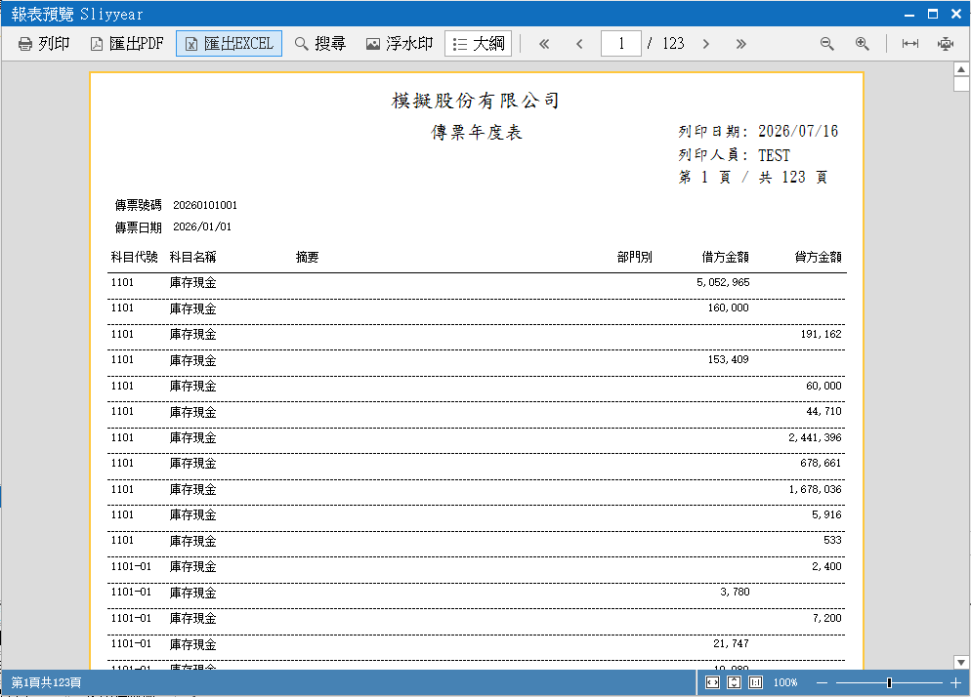The height and width of the screenshot is (697, 971).
Task: Toggle the 大綱 outline panel
Action: point(478,43)
